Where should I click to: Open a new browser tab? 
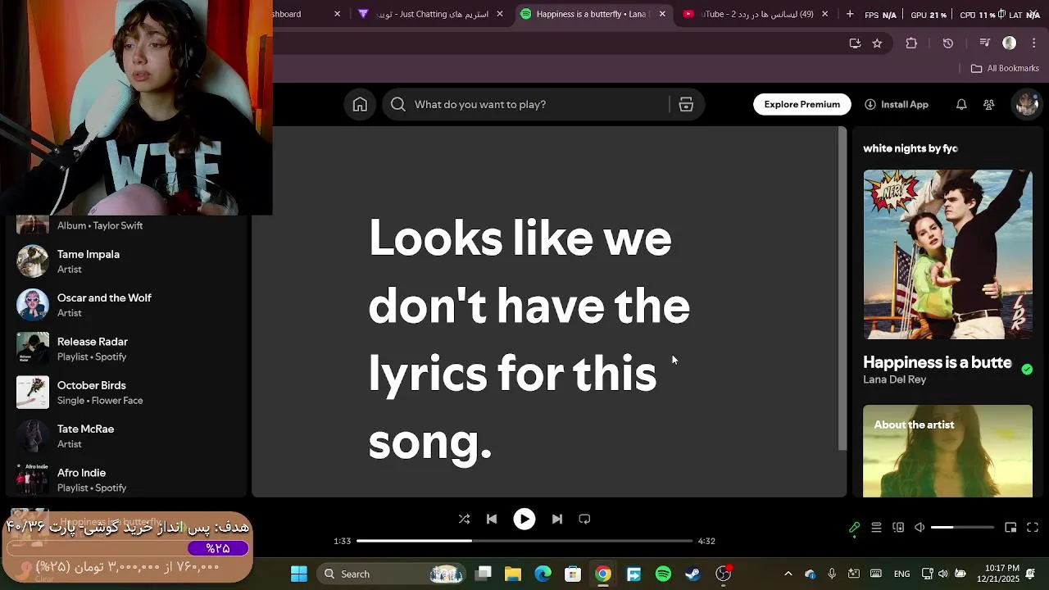click(850, 14)
